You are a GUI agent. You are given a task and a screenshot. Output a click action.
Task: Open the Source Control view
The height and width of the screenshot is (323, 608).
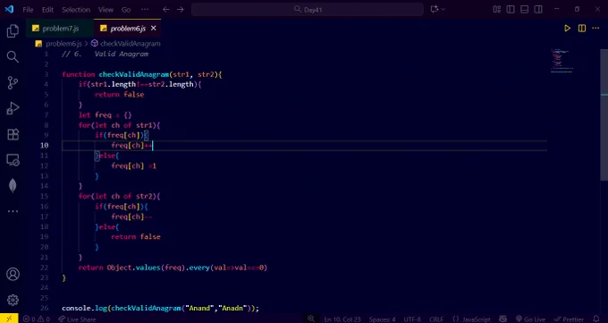point(13,82)
